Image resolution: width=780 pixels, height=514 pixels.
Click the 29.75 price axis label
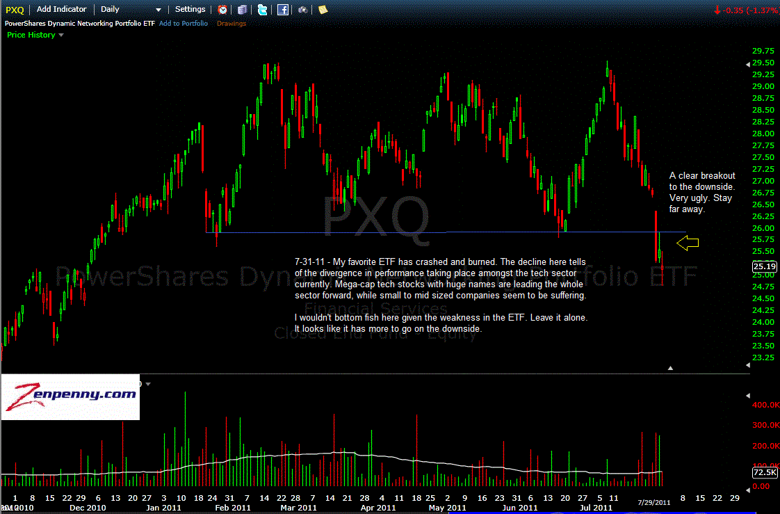tap(763, 51)
